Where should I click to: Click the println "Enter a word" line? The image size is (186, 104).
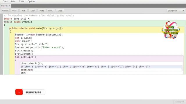[40, 47]
